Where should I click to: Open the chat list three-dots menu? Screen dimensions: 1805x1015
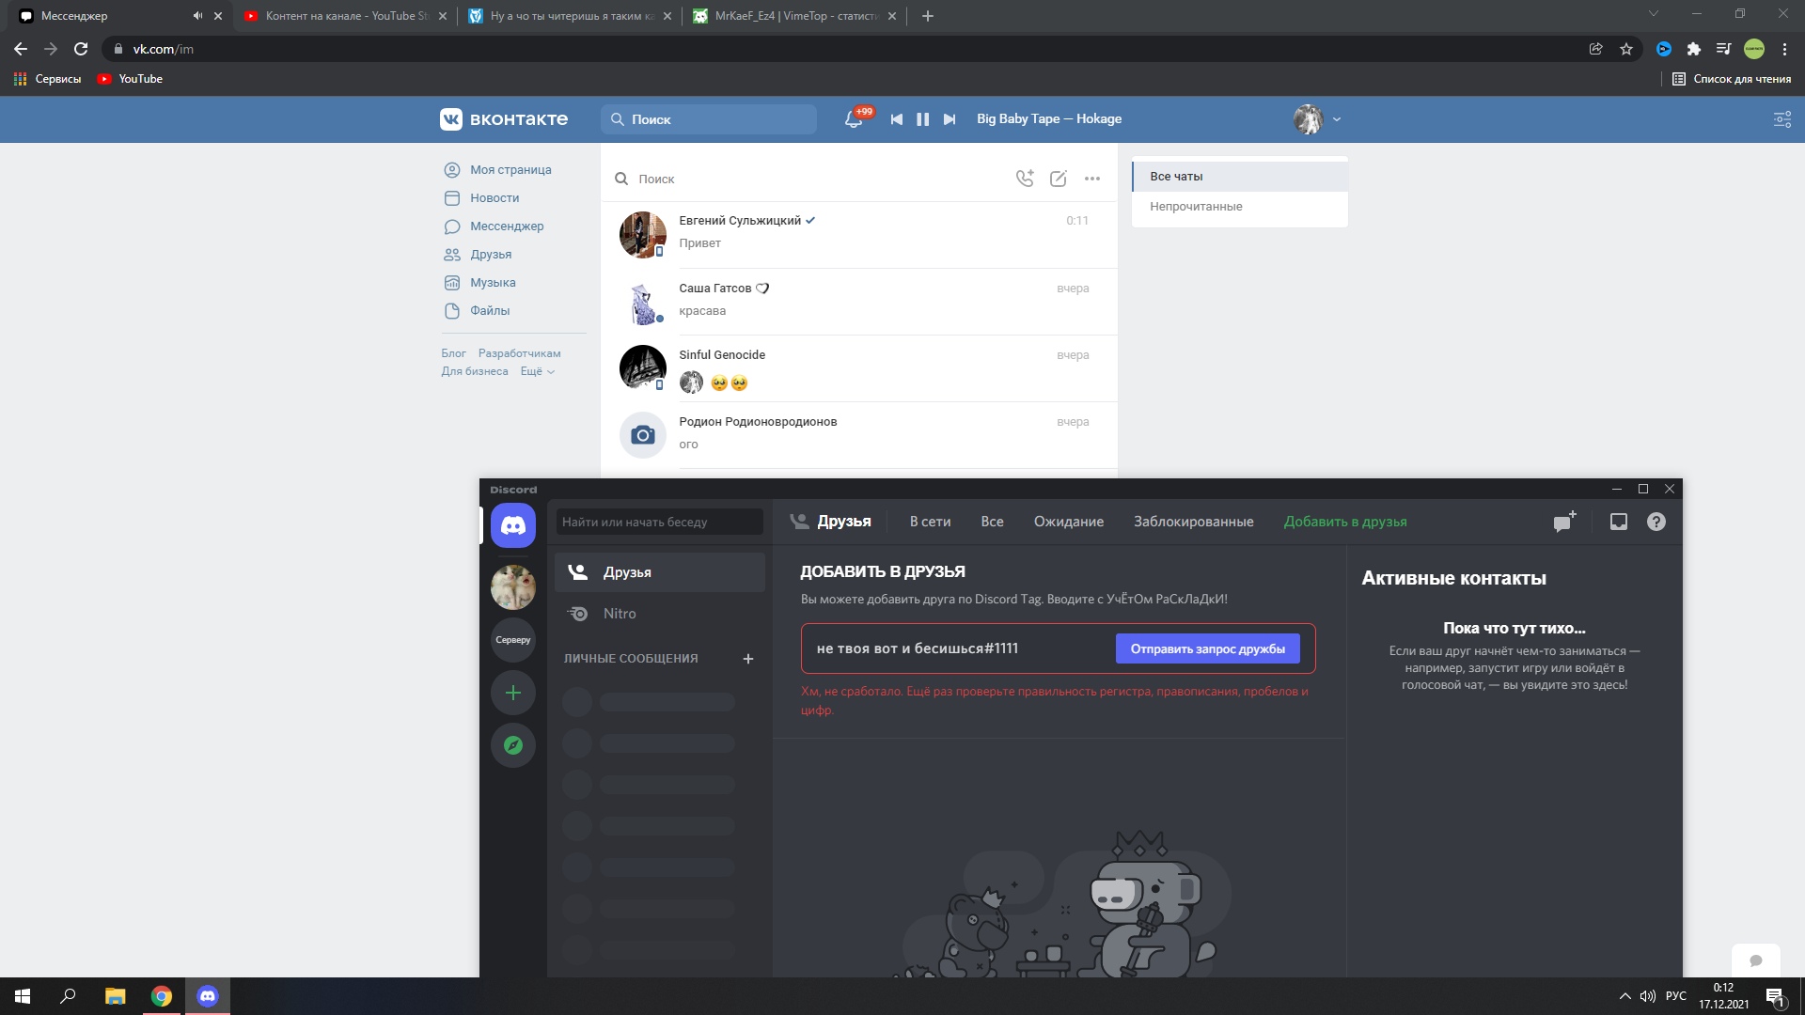[x=1092, y=179]
